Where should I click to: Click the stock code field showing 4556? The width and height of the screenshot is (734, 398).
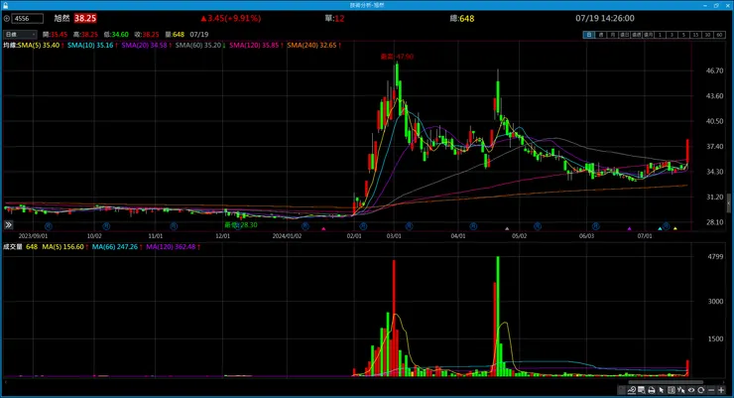click(28, 18)
